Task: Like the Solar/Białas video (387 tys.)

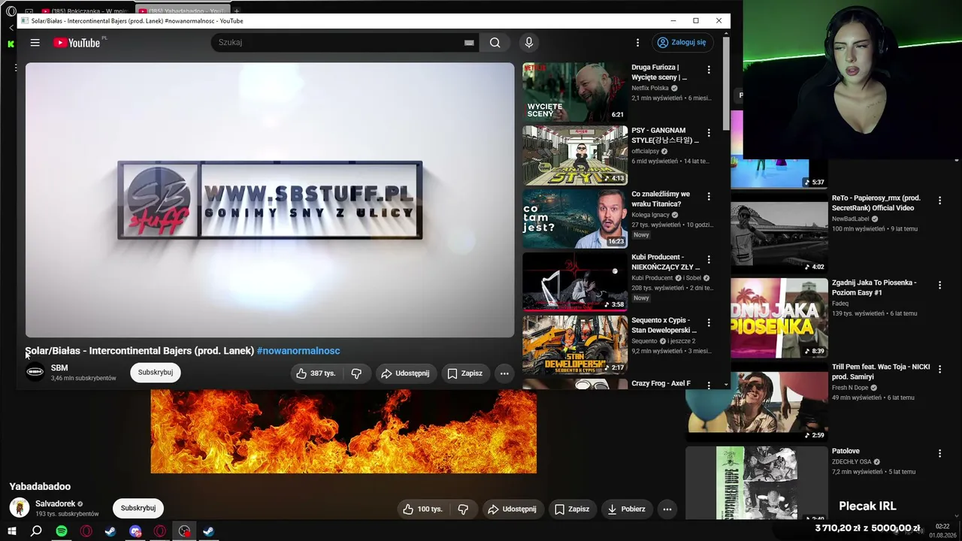Action: tap(316, 373)
